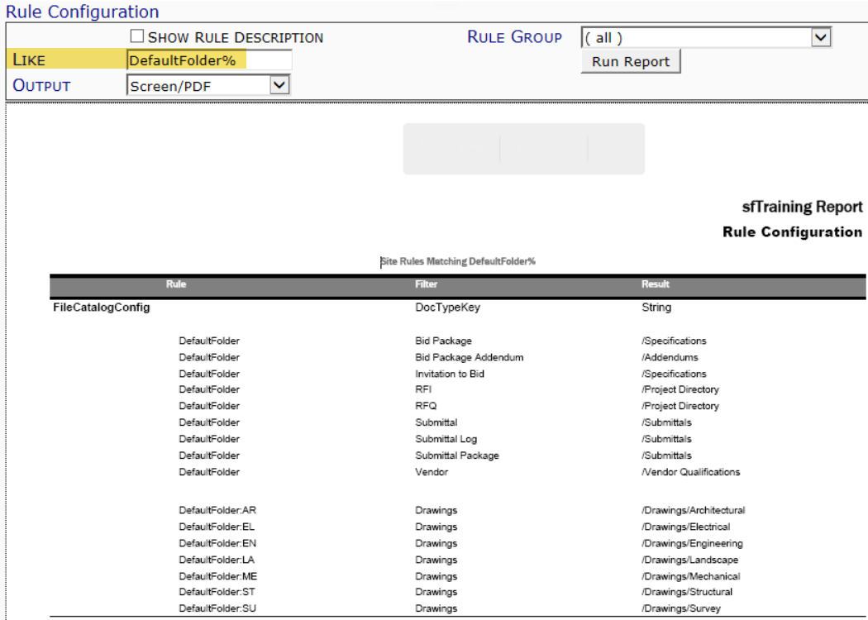This screenshot has height=620, width=868.
Task: Click the DefaultFolder:ME rule cell
Action: point(218,577)
